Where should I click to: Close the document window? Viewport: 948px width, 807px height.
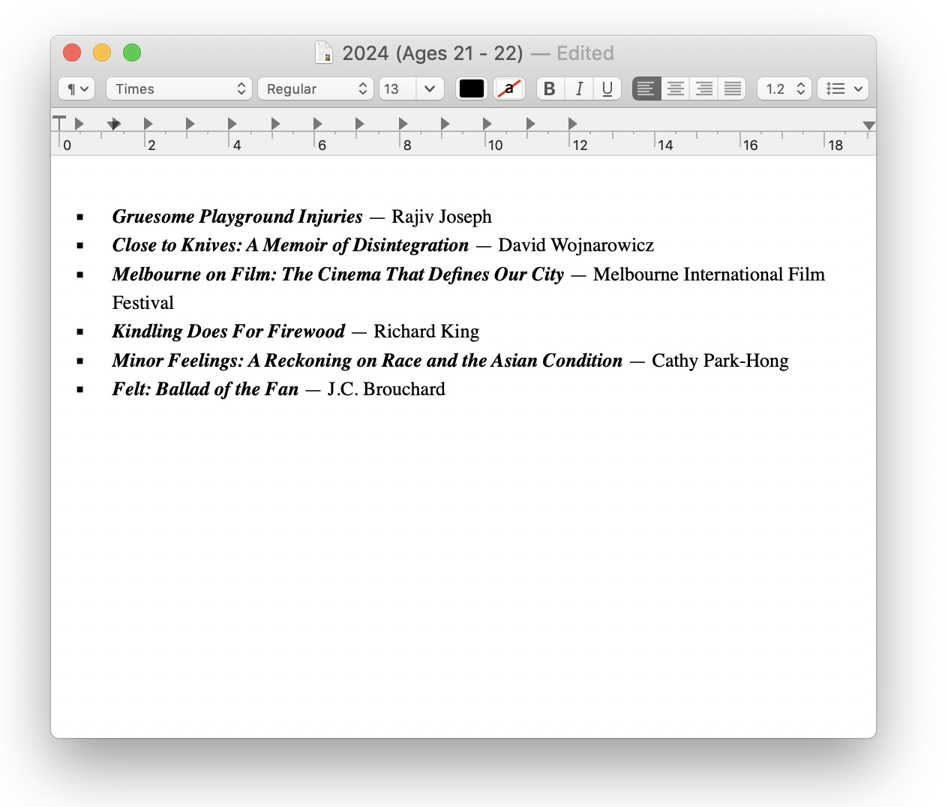(x=72, y=52)
